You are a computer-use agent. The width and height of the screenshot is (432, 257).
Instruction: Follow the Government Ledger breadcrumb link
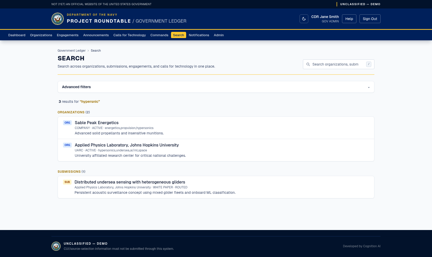pyautogui.click(x=71, y=51)
